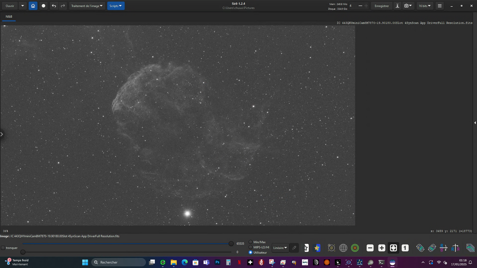Screen dimensions: 477x268
Task: Click the zoom-to-fit icon
Action: pos(393,248)
